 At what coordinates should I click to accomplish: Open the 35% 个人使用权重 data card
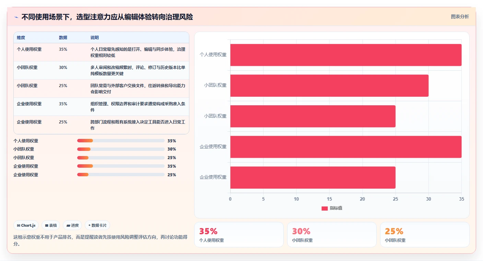pyautogui.click(x=239, y=235)
